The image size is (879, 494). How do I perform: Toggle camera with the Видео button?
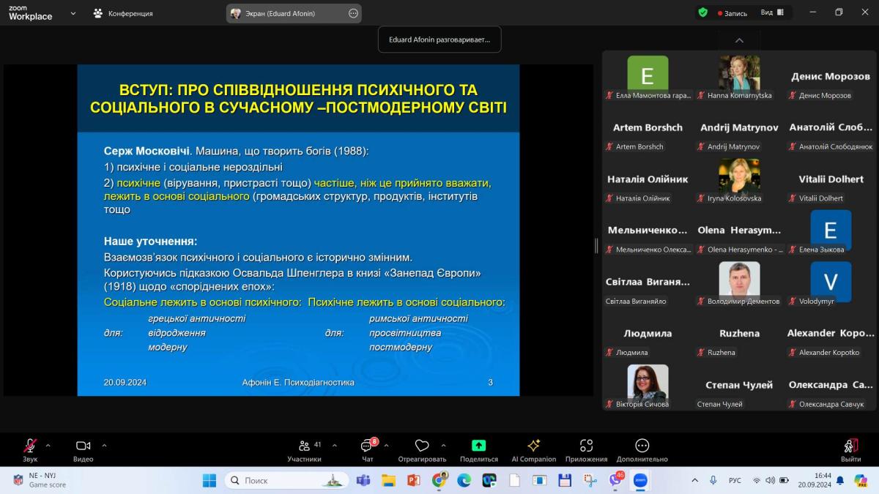point(83,446)
